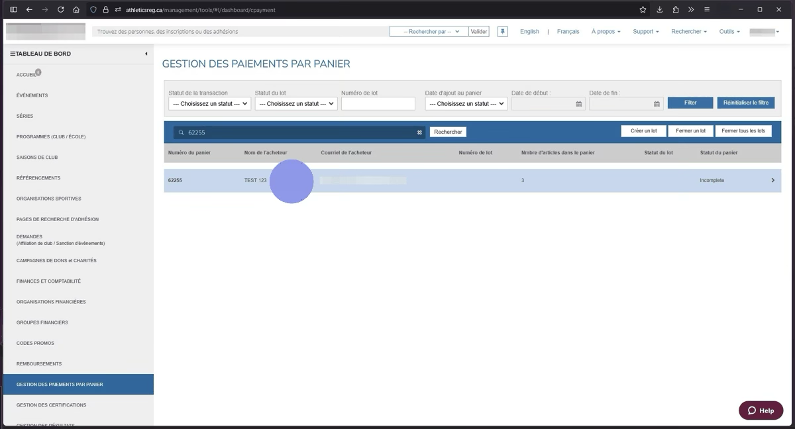Click the Numéro de lot input field
Screen dimensions: 795x429
[x=378, y=104]
